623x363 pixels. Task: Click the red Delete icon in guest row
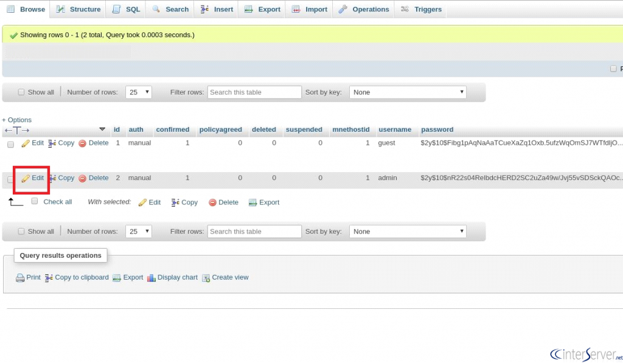(82, 143)
